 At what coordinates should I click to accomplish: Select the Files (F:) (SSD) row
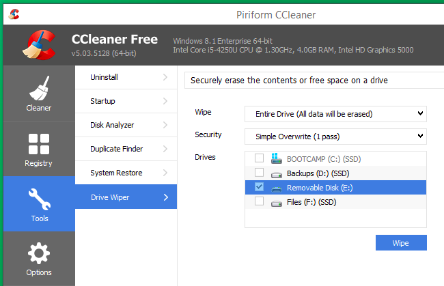click(335, 202)
